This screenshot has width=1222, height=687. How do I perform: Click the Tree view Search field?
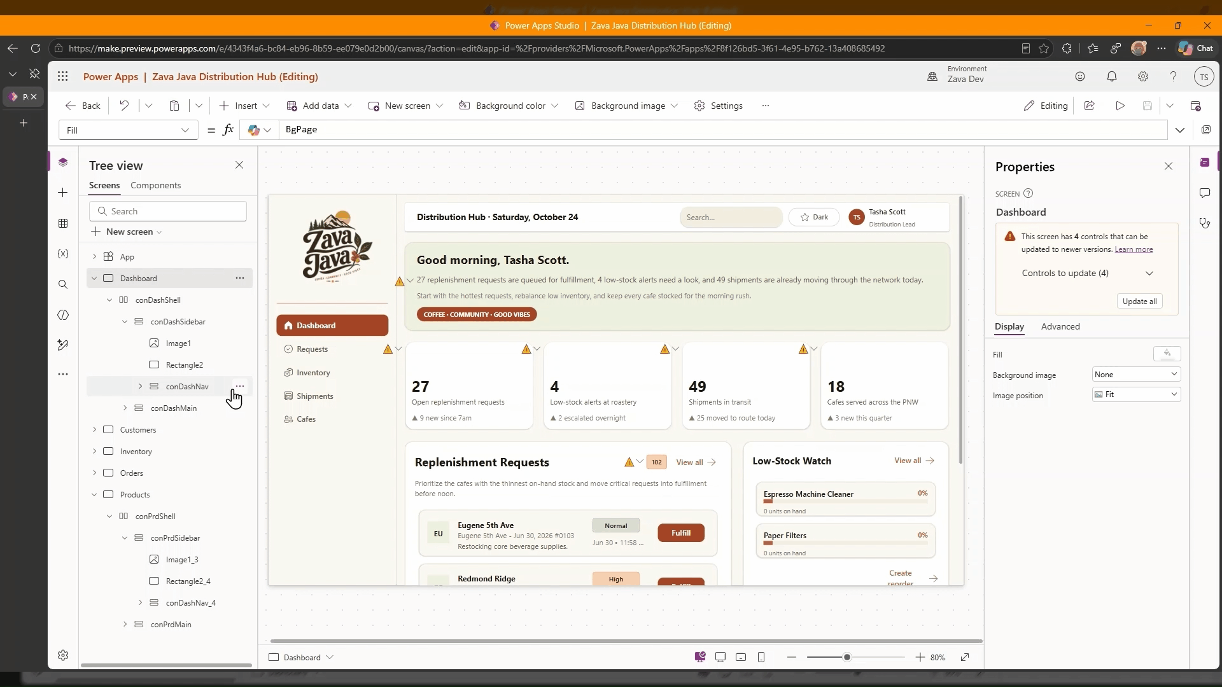pos(168,211)
